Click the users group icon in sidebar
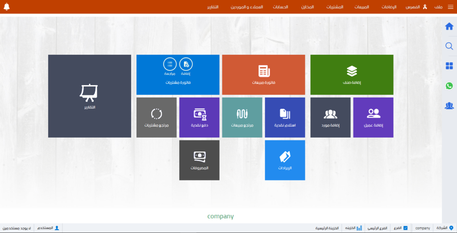 [449, 106]
